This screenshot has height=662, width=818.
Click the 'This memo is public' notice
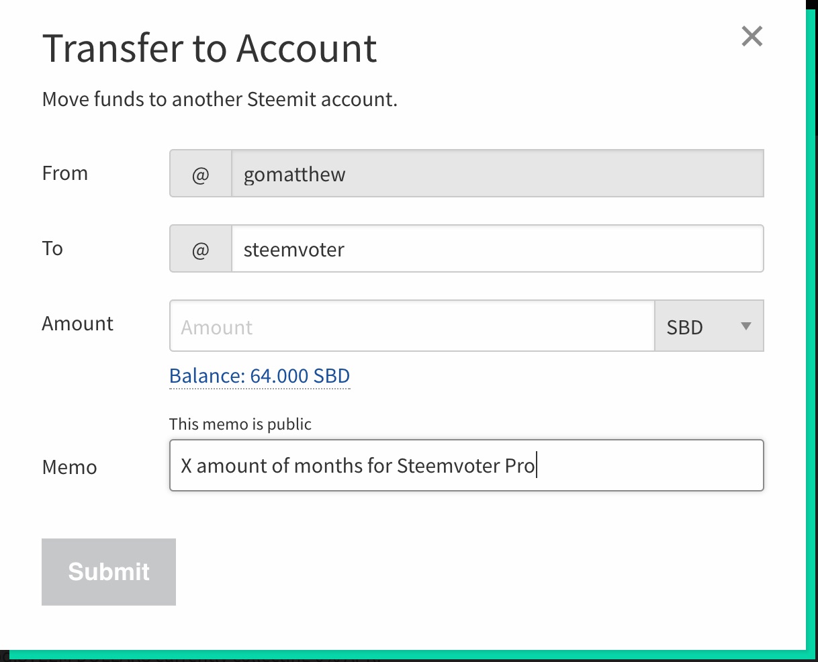[240, 424]
